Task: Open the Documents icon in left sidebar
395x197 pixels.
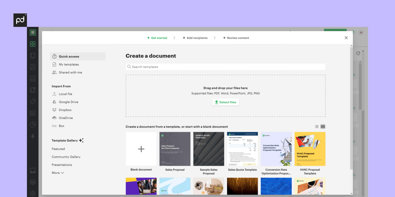Action: click(x=33, y=55)
